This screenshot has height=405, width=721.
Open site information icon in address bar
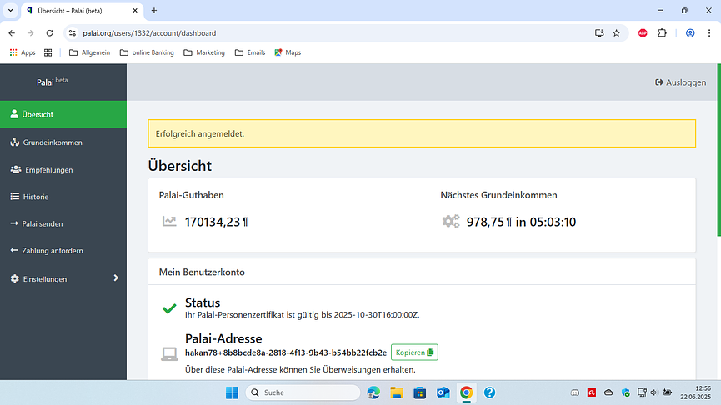73,33
